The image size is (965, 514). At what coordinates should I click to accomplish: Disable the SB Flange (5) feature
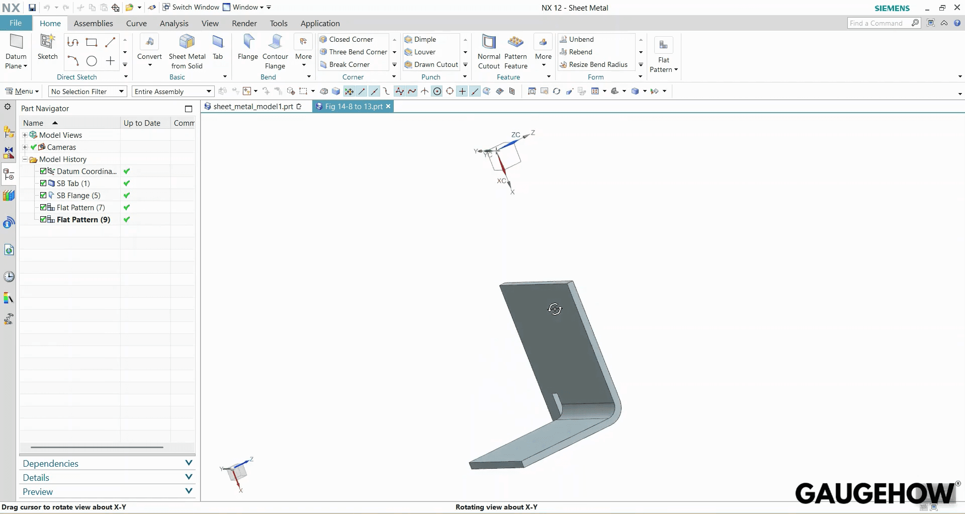point(42,195)
